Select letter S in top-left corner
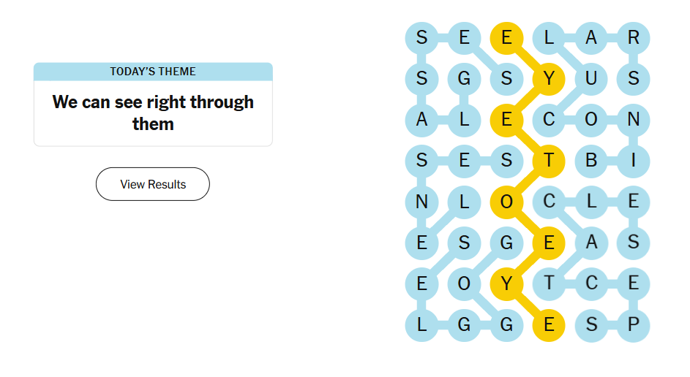 (422, 37)
